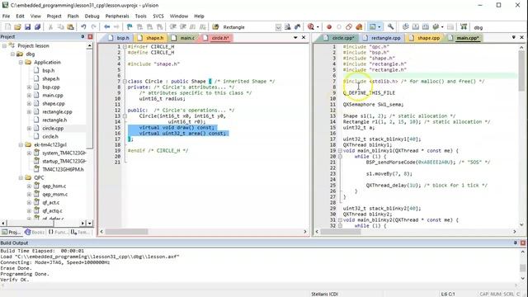The width and height of the screenshot is (528, 297).
Task: Collapse the Application group folder
Action: 21,63
